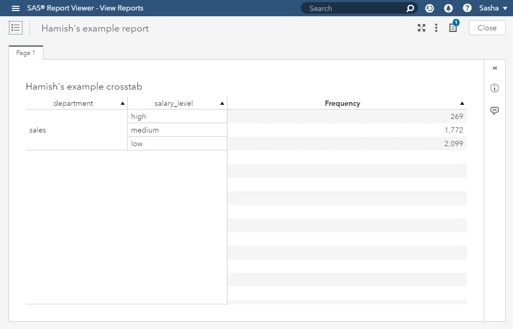Click the Close report button

(487, 28)
